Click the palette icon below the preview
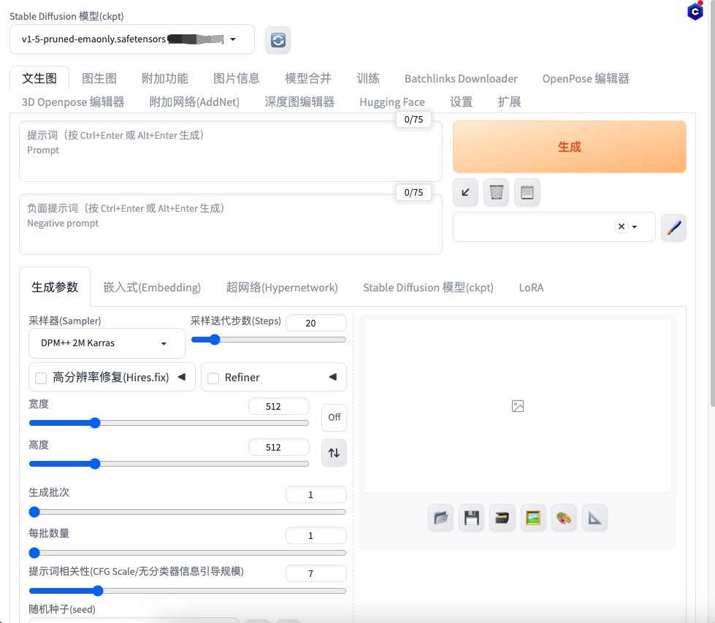The height and width of the screenshot is (623, 715). pos(564,519)
